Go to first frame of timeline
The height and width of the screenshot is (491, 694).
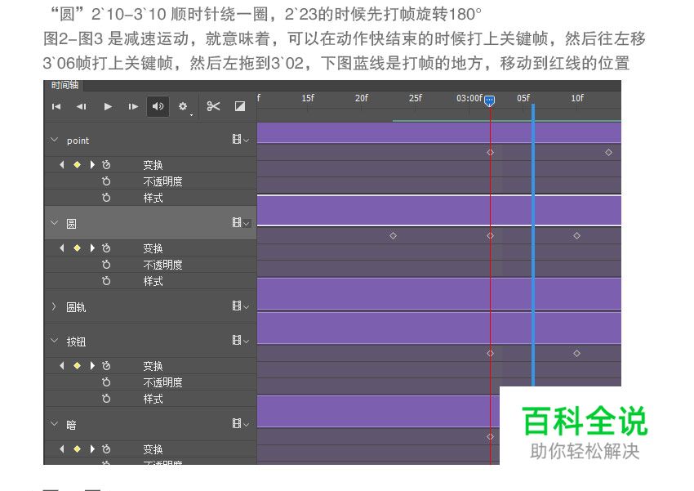[56, 106]
